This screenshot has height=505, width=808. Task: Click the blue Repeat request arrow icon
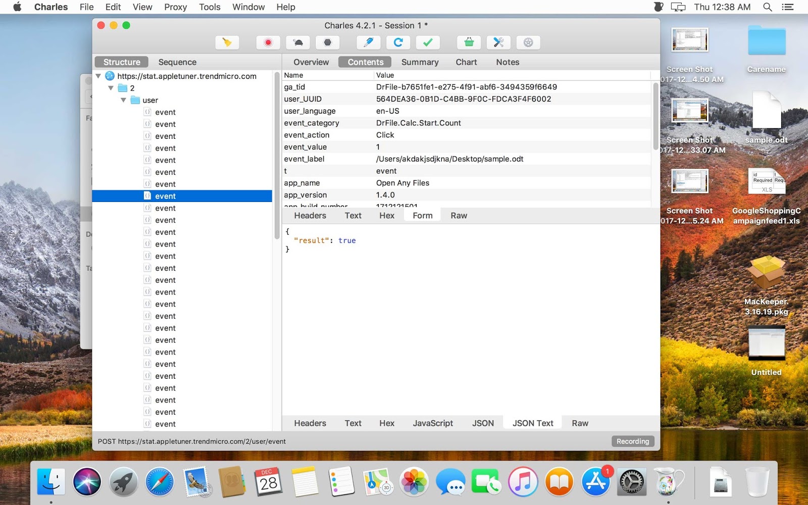click(398, 42)
